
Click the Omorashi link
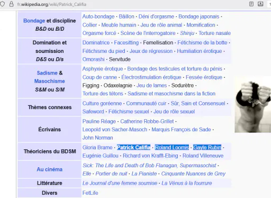coord(94,59)
